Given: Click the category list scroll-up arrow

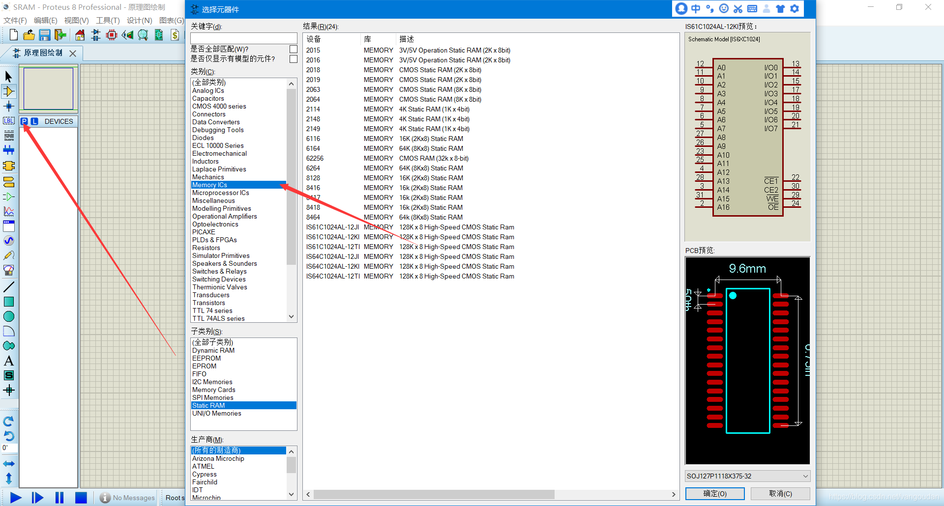Looking at the screenshot, I should (x=292, y=84).
